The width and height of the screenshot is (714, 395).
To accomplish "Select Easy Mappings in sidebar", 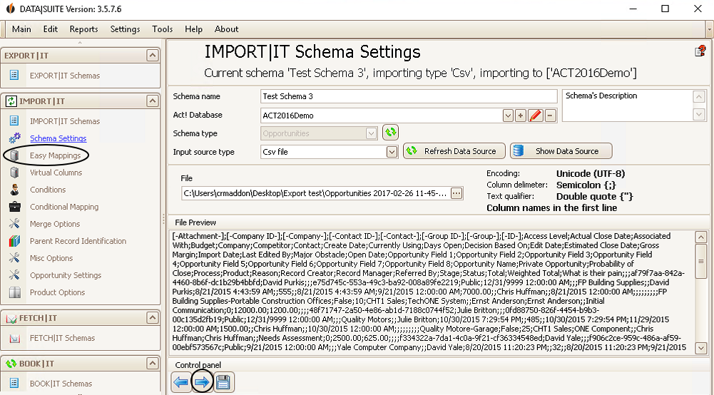I will click(55, 155).
